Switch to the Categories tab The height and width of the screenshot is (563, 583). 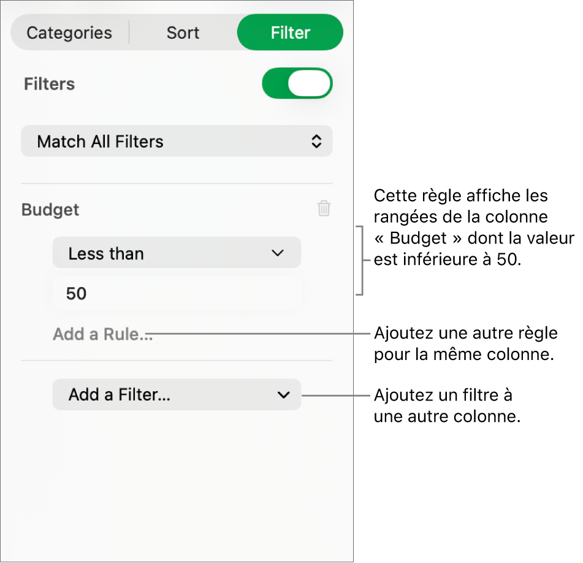(x=68, y=32)
